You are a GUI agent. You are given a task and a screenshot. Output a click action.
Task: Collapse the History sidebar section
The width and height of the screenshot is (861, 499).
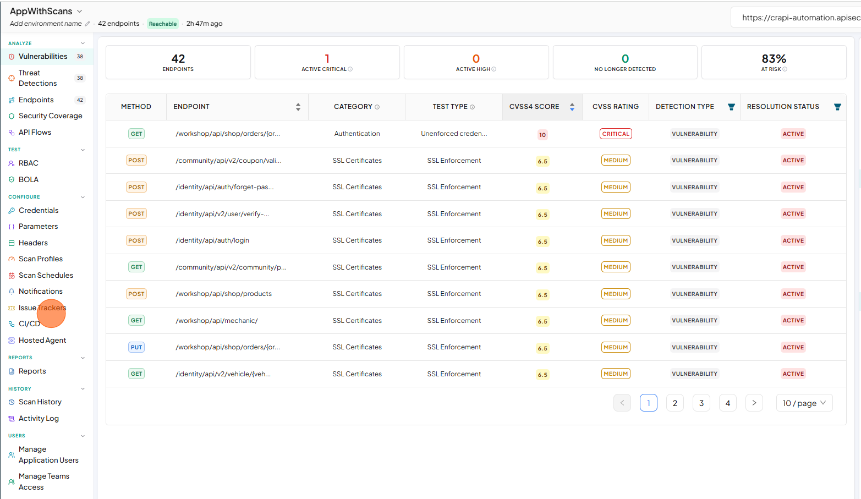(83, 389)
